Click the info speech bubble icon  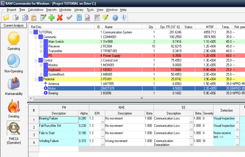point(124,17)
